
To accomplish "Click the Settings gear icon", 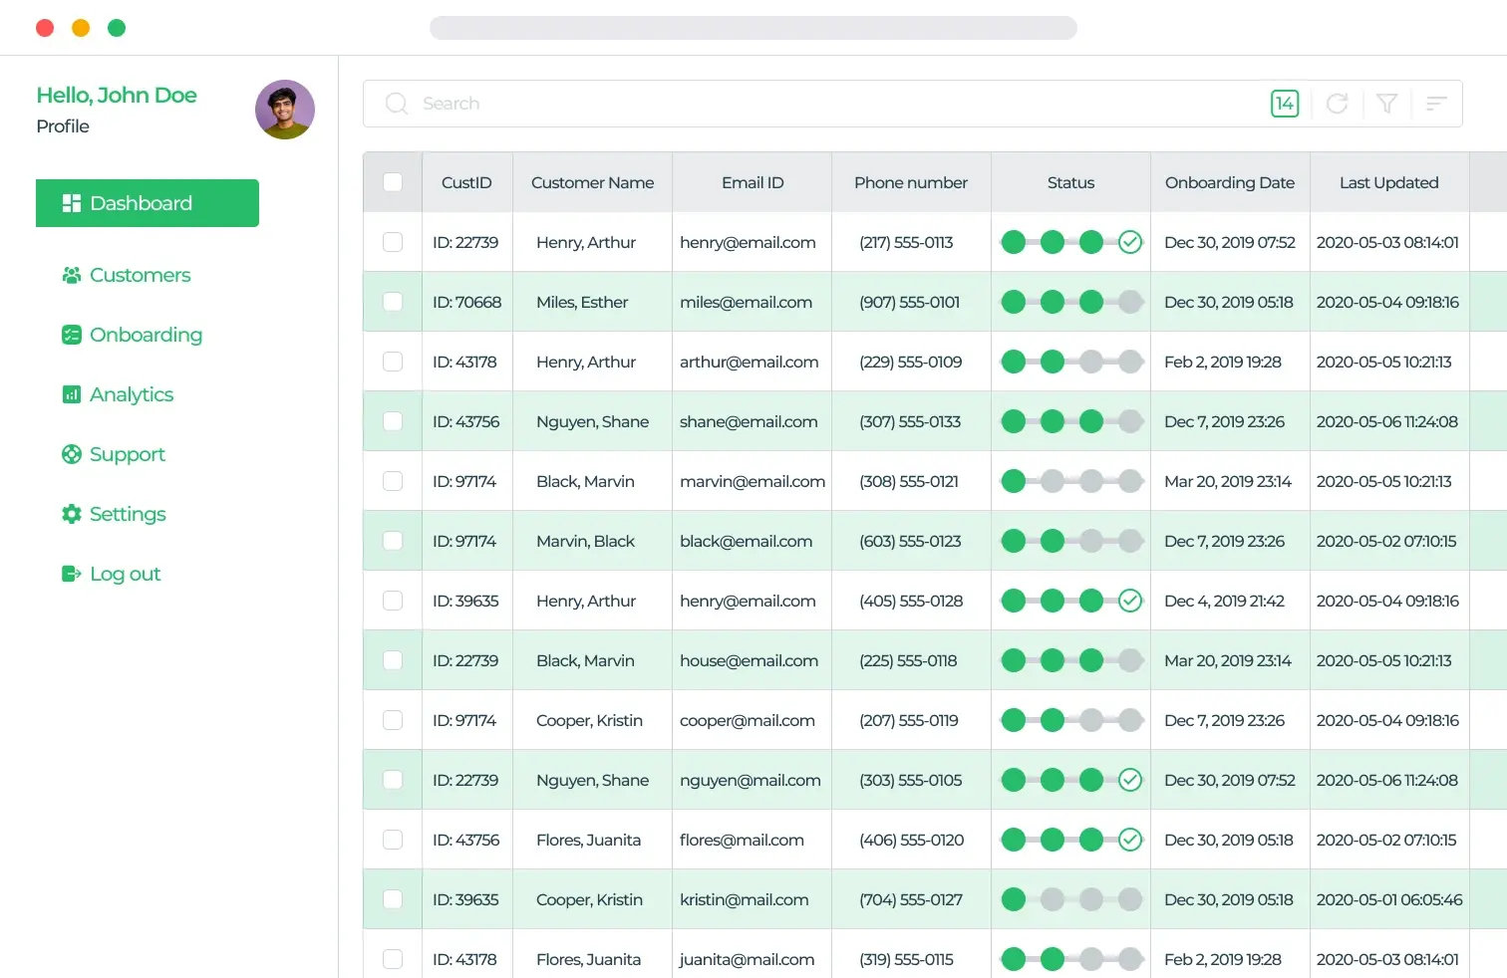I will [x=72, y=514].
